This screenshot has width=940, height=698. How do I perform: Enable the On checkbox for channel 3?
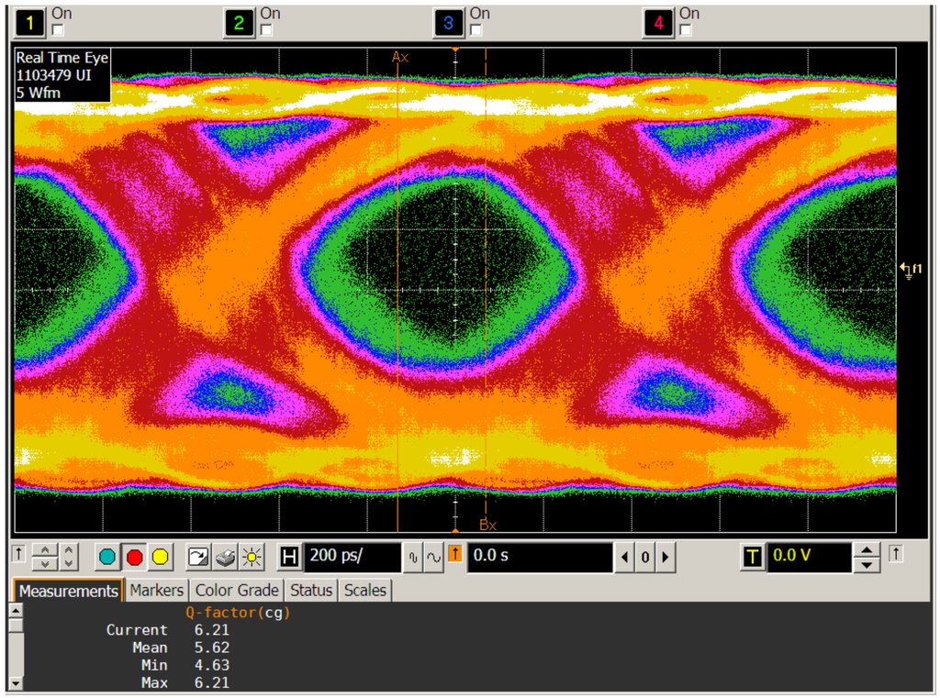pos(474,30)
